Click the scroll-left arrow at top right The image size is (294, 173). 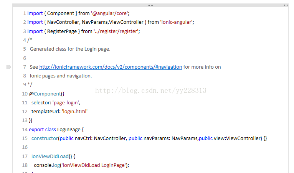coord(284,5)
